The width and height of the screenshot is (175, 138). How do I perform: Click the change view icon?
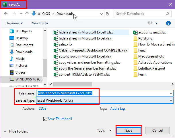click(x=150, y=23)
